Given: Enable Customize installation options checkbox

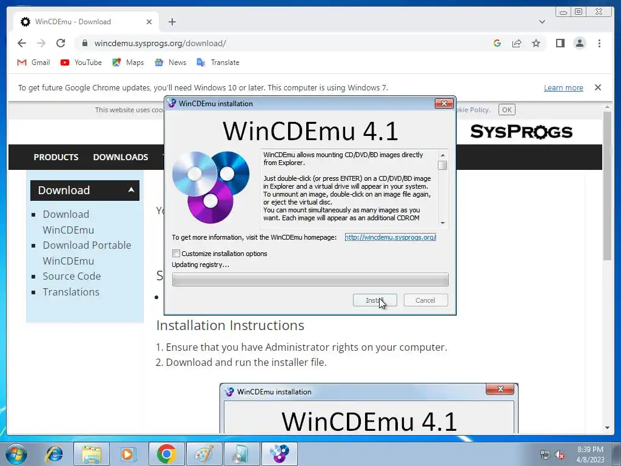Looking at the screenshot, I should pyautogui.click(x=176, y=254).
